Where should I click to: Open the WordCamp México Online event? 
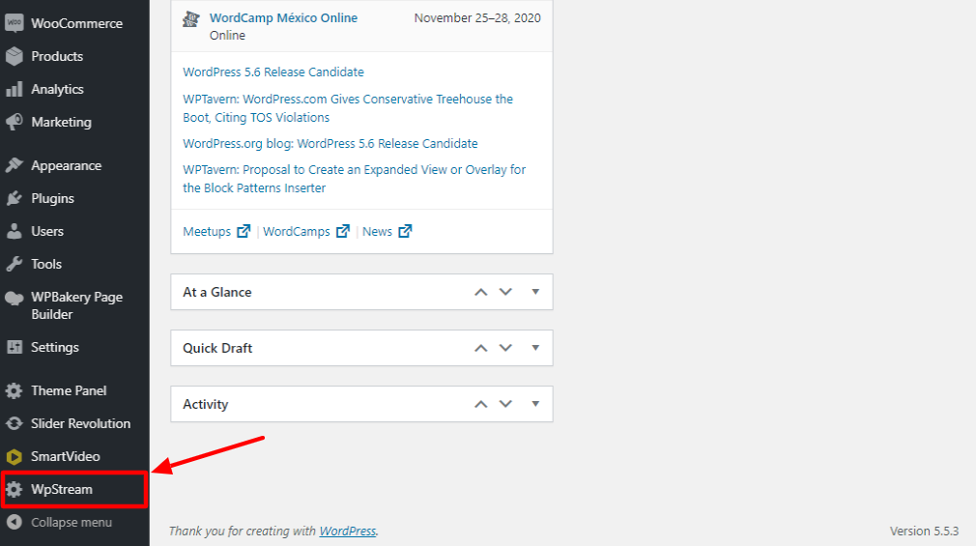coord(283,17)
